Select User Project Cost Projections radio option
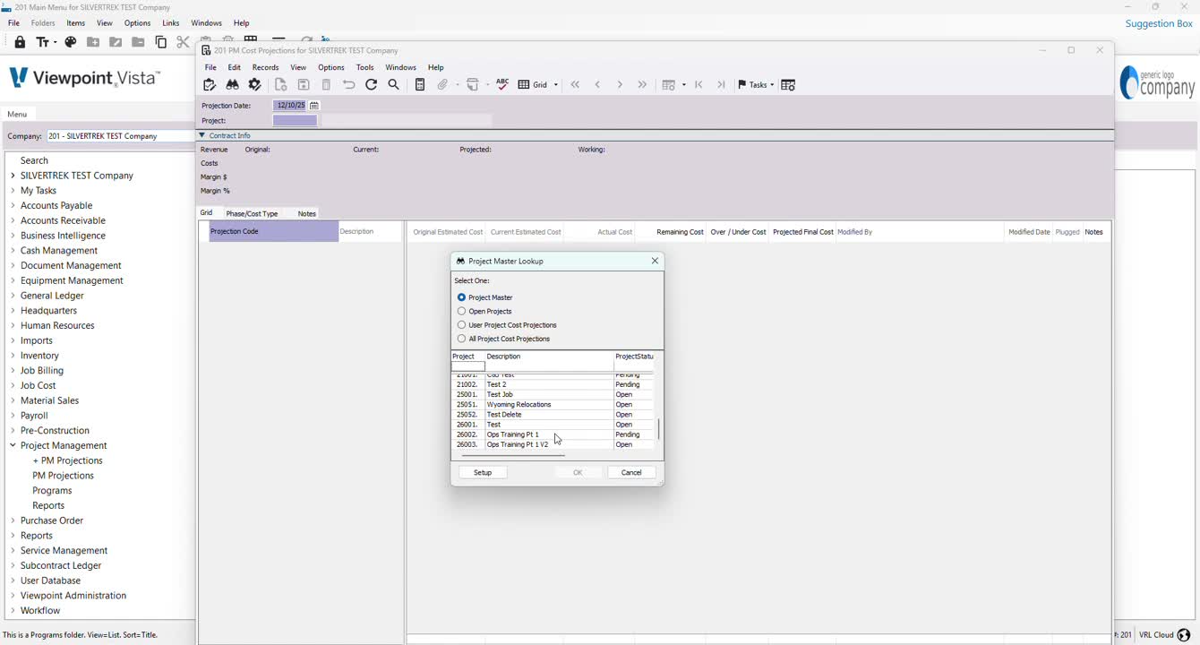Image resolution: width=1200 pixels, height=645 pixels. pyautogui.click(x=462, y=325)
